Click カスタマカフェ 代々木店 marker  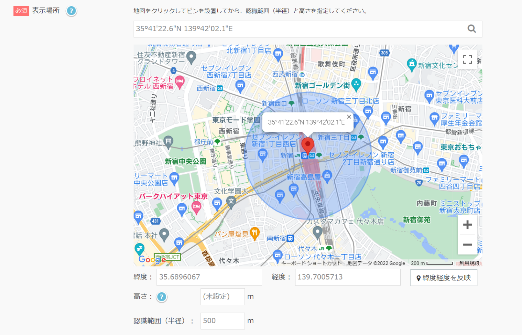(317, 233)
